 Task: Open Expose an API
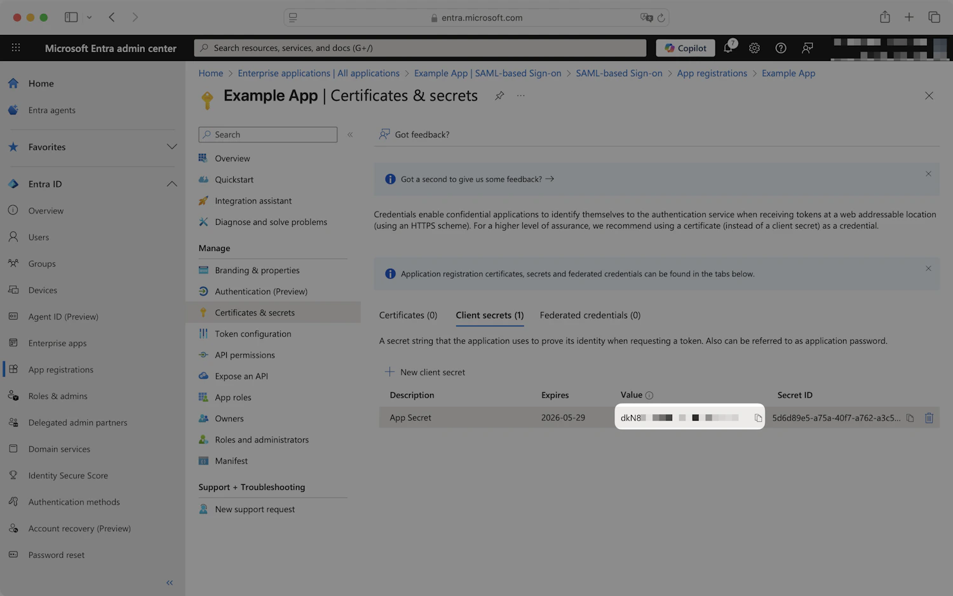[241, 376]
